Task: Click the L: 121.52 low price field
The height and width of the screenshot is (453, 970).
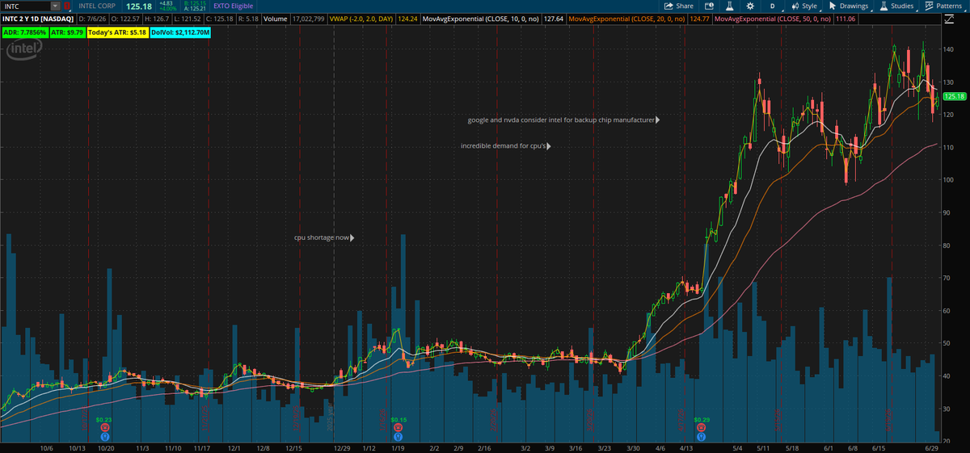Action: tap(189, 18)
